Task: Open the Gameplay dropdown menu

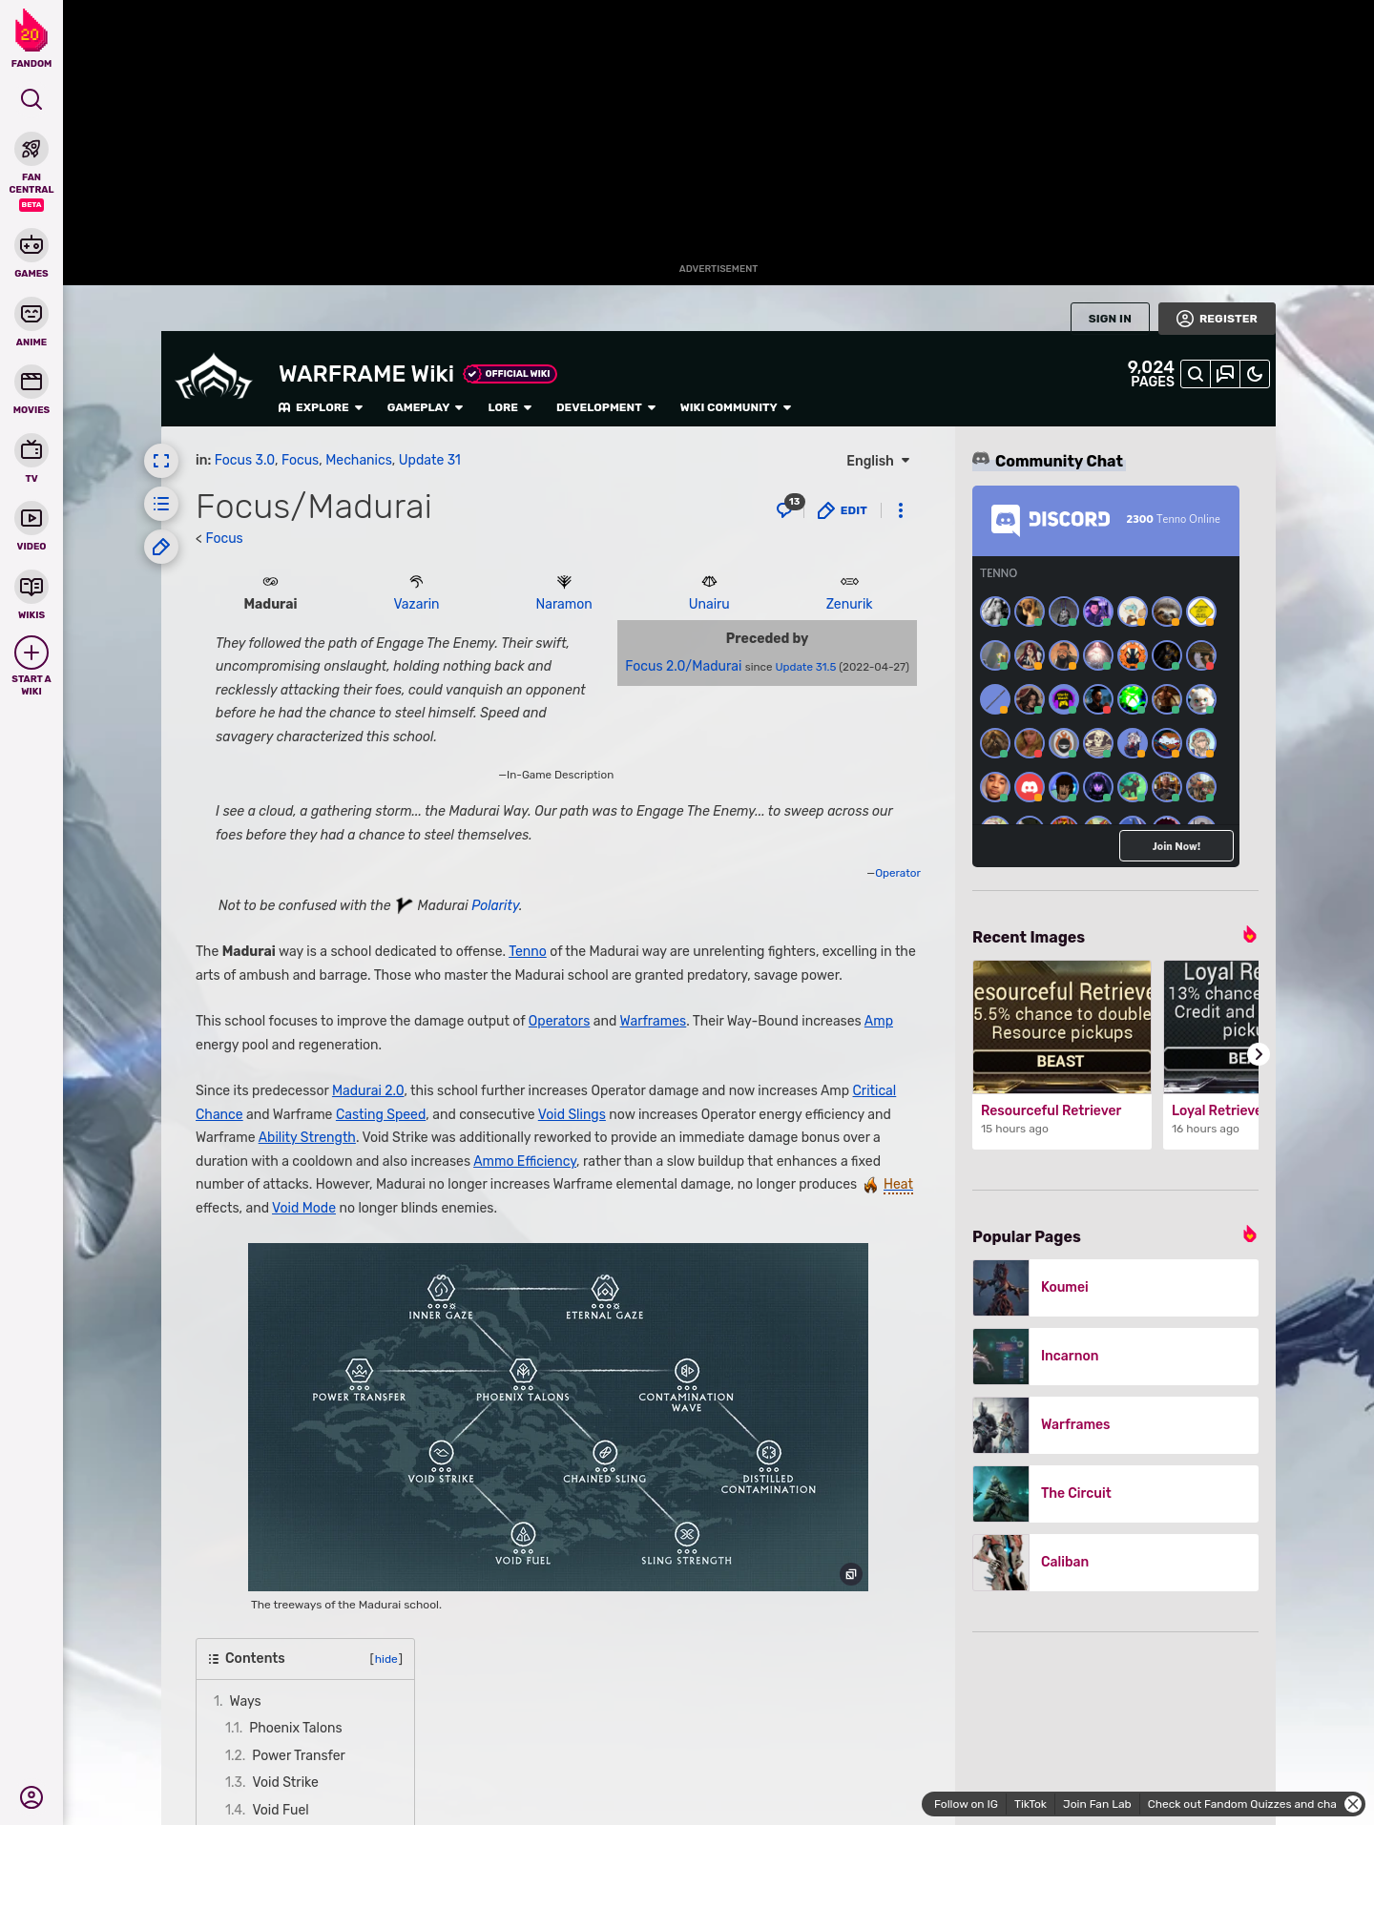Action: point(426,407)
